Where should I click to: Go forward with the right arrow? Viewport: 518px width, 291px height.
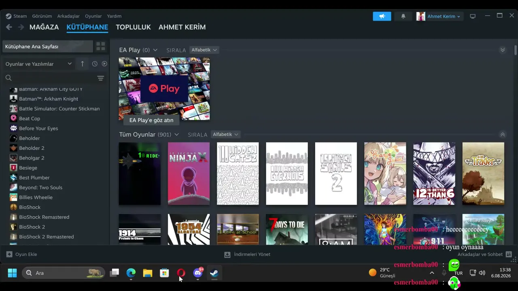(21, 27)
